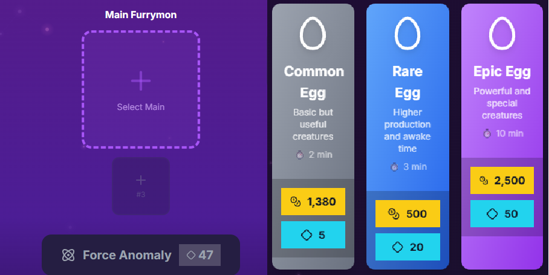Open the #3 Furrymon slot
This screenshot has height=275, width=549.
(x=141, y=184)
